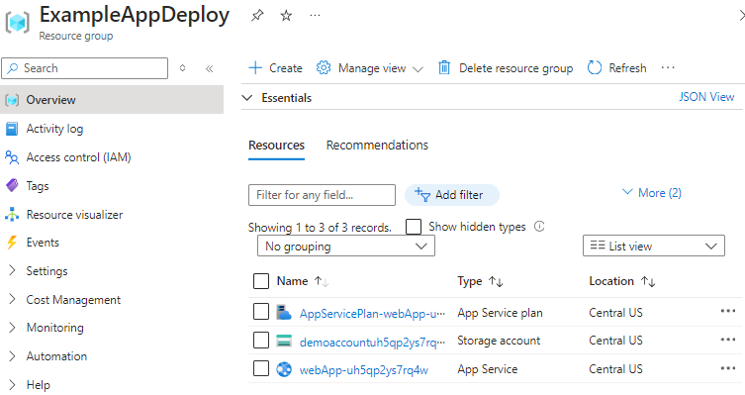Open the No grouping dropdown
The width and height of the screenshot is (745, 395).
[x=346, y=247]
